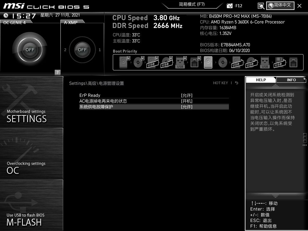The width and height of the screenshot is (308, 231).
Task: Click the CPU Speed 3.80 GHz readout
Action: coord(146,18)
